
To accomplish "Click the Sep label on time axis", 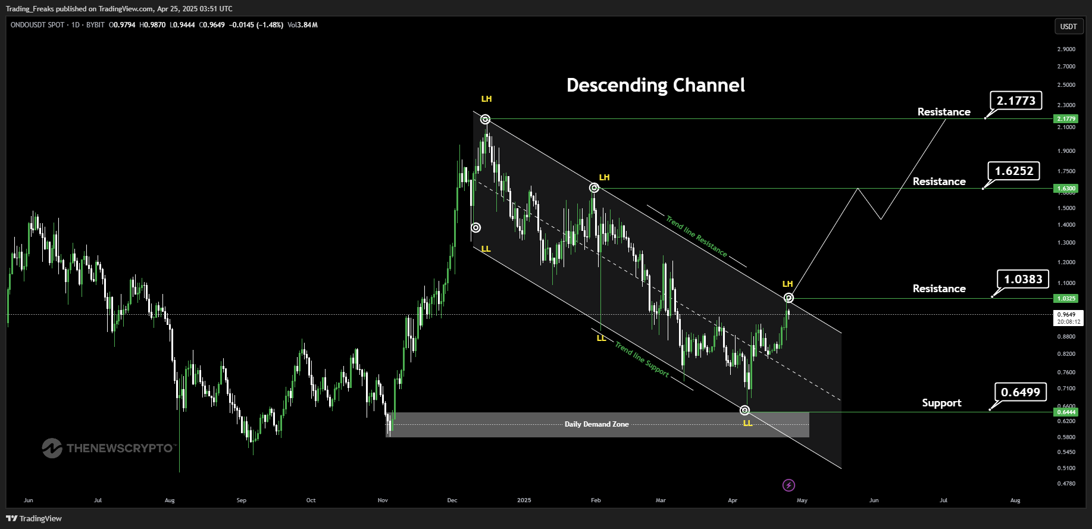I will point(241,500).
